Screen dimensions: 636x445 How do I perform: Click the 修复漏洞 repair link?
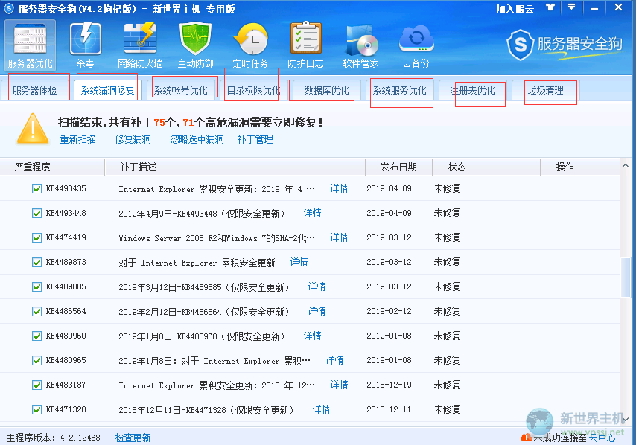coord(133,139)
